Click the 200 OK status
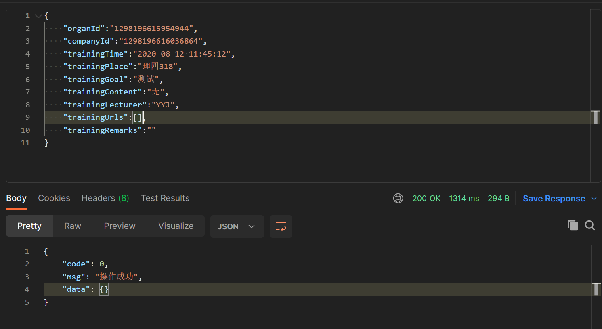The height and width of the screenshot is (329, 602). [x=426, y=199]
